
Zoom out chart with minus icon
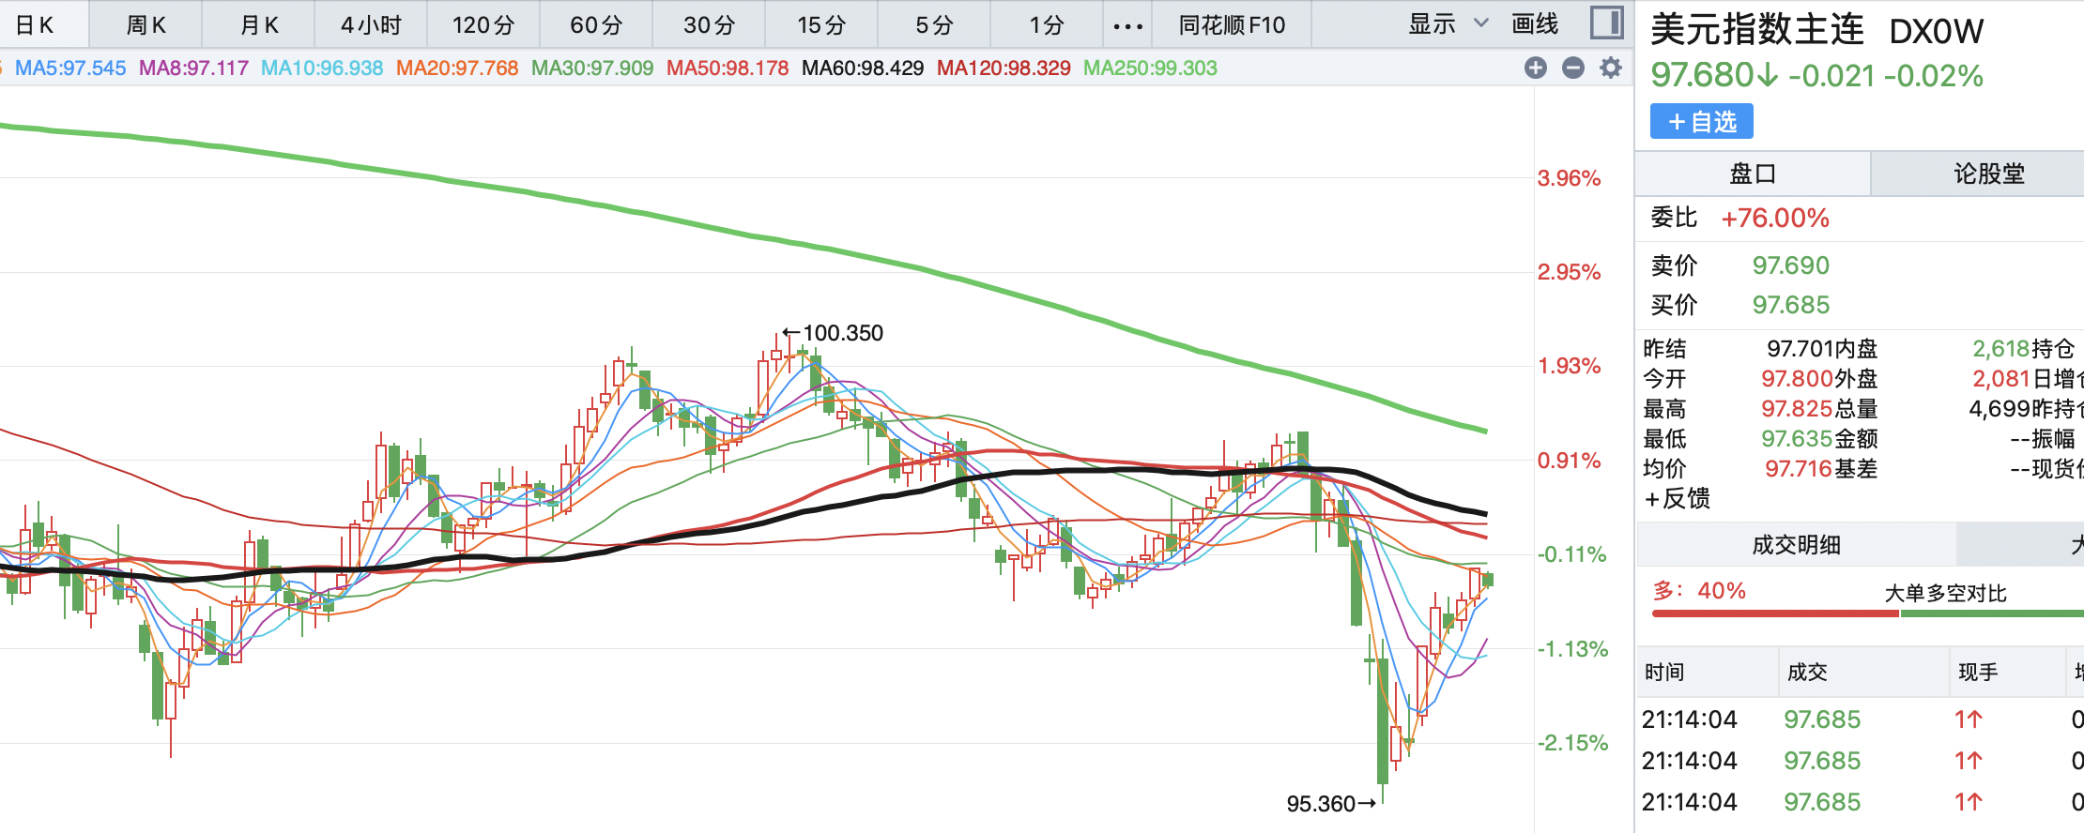click(1573, 68)
